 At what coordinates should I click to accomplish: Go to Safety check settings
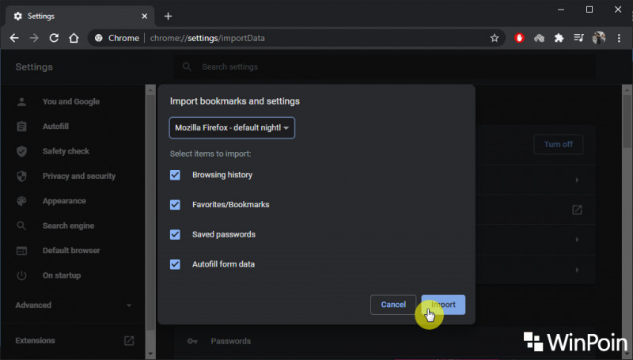coord(66,151)
